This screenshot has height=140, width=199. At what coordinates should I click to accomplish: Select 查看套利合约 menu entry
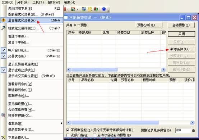click(32, 84)
